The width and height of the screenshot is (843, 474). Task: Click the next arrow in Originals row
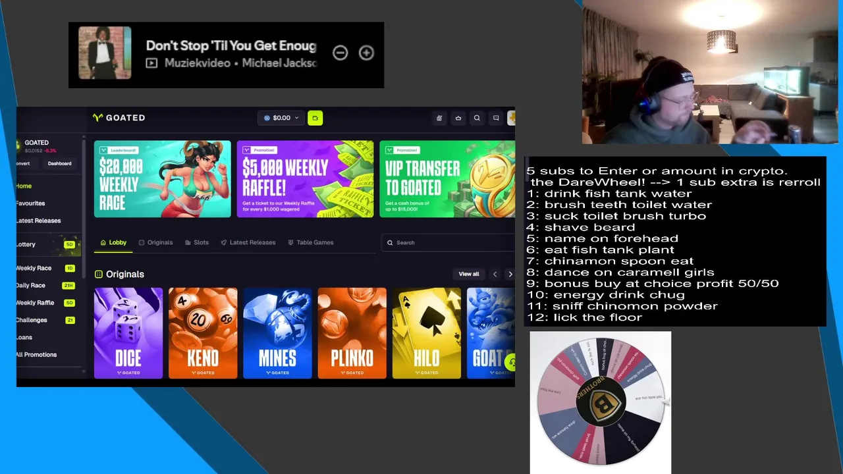[x=510, y=274]
